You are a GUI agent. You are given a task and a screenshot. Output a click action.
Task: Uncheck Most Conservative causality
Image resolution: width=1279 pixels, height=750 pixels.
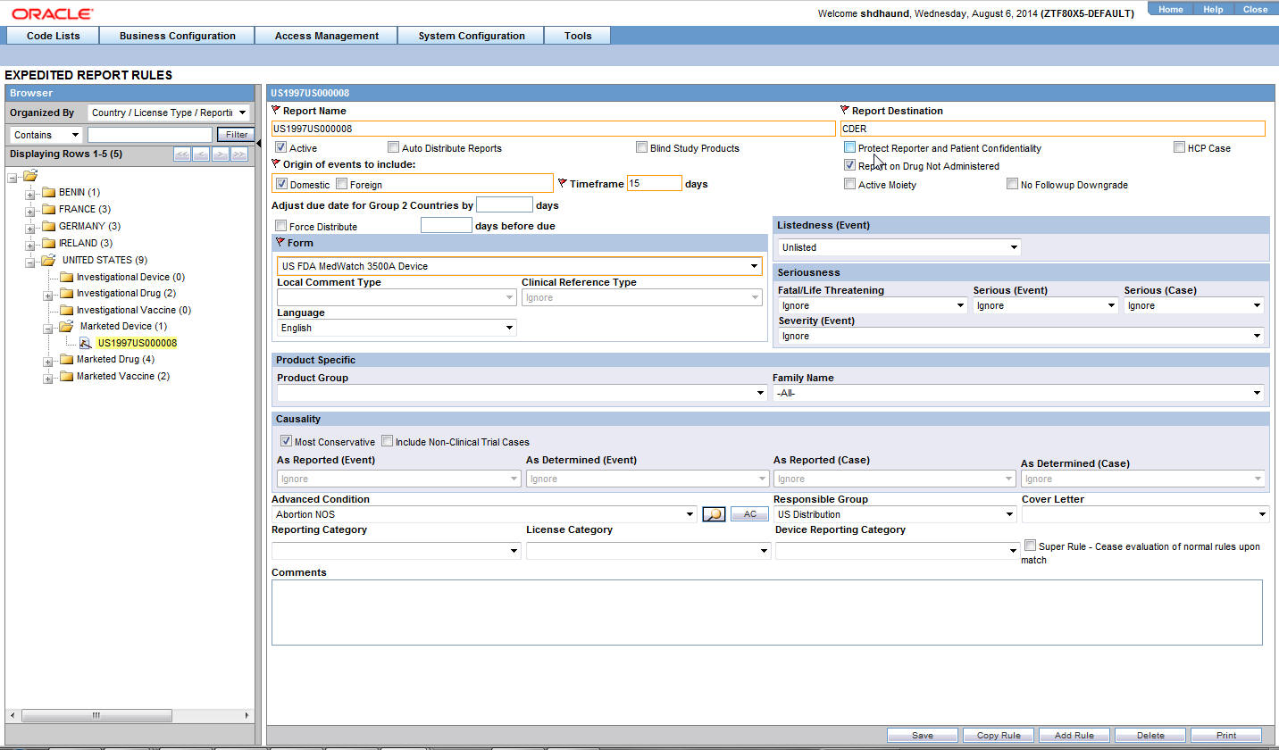(x=286, y=441)
